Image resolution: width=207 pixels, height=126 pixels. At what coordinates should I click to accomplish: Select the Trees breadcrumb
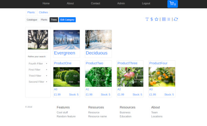[54, 20]
